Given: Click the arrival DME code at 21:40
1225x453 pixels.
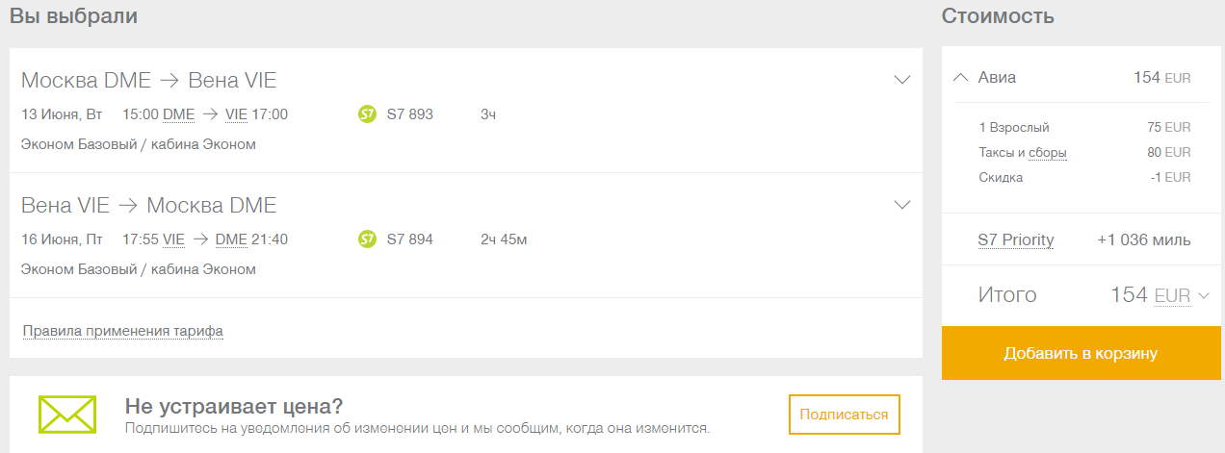Looking at the screenshot, I should [231, 239].
